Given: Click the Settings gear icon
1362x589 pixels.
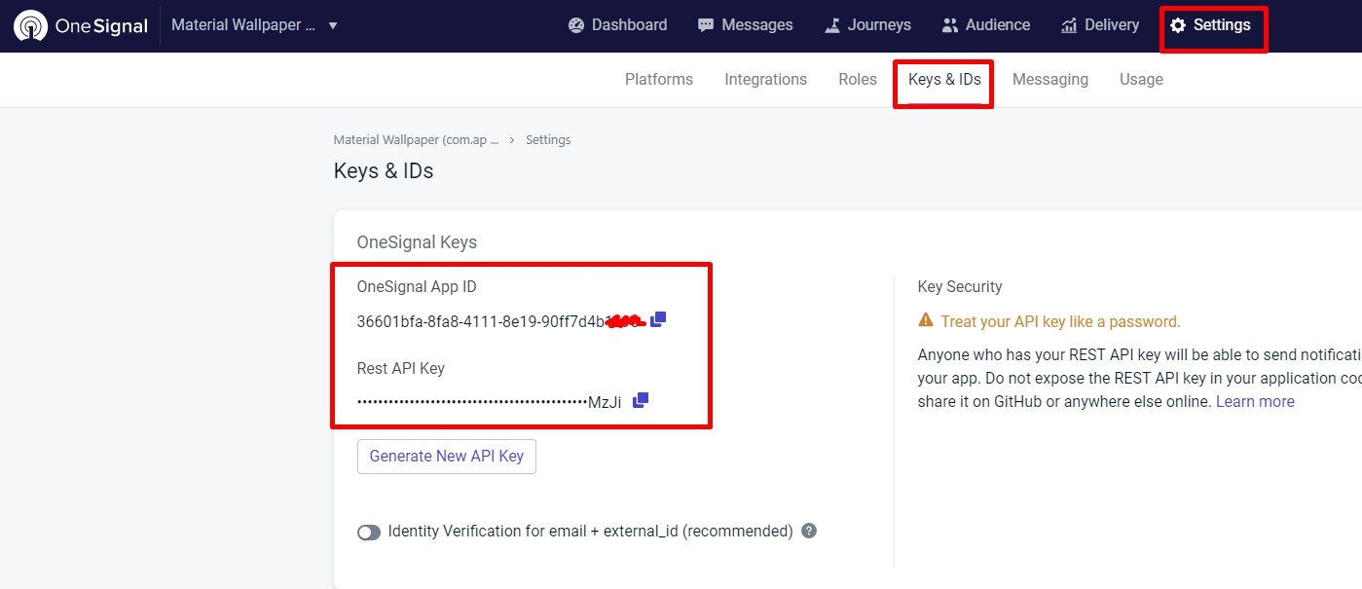Looking at the screenshot, I should [x=1178, y=25].
